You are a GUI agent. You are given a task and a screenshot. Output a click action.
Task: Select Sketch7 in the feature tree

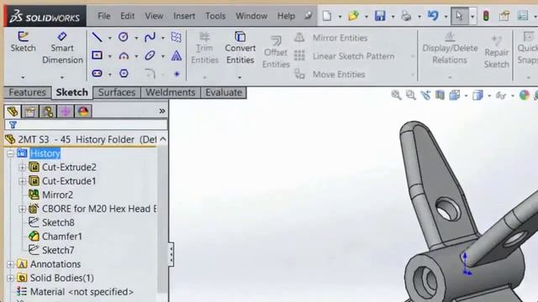[51, 250]
